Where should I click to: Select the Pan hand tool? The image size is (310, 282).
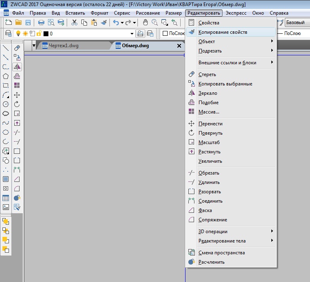point(145,22)
